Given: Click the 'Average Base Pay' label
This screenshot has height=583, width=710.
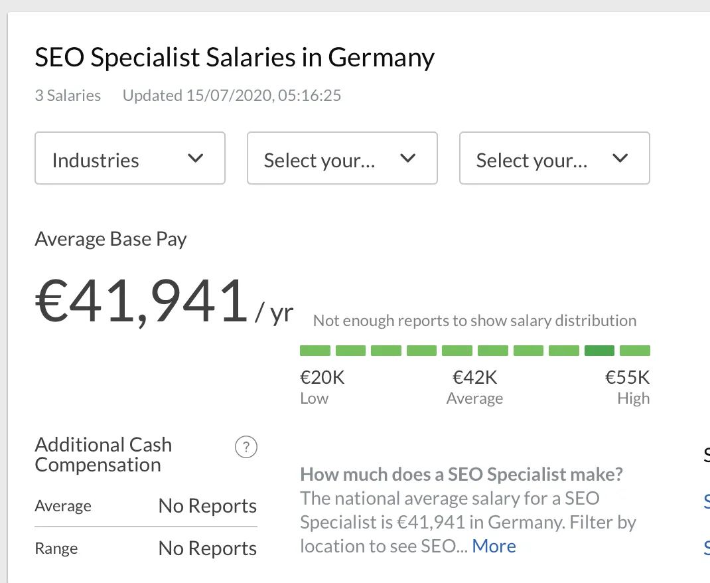Looking at the screenshot, I should pyautogui.click(x=111, y=239).
